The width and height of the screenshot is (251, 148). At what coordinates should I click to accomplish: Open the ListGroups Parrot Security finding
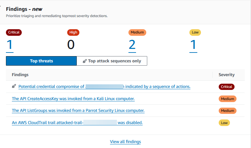pyautogui.click(x=78, y=111)
